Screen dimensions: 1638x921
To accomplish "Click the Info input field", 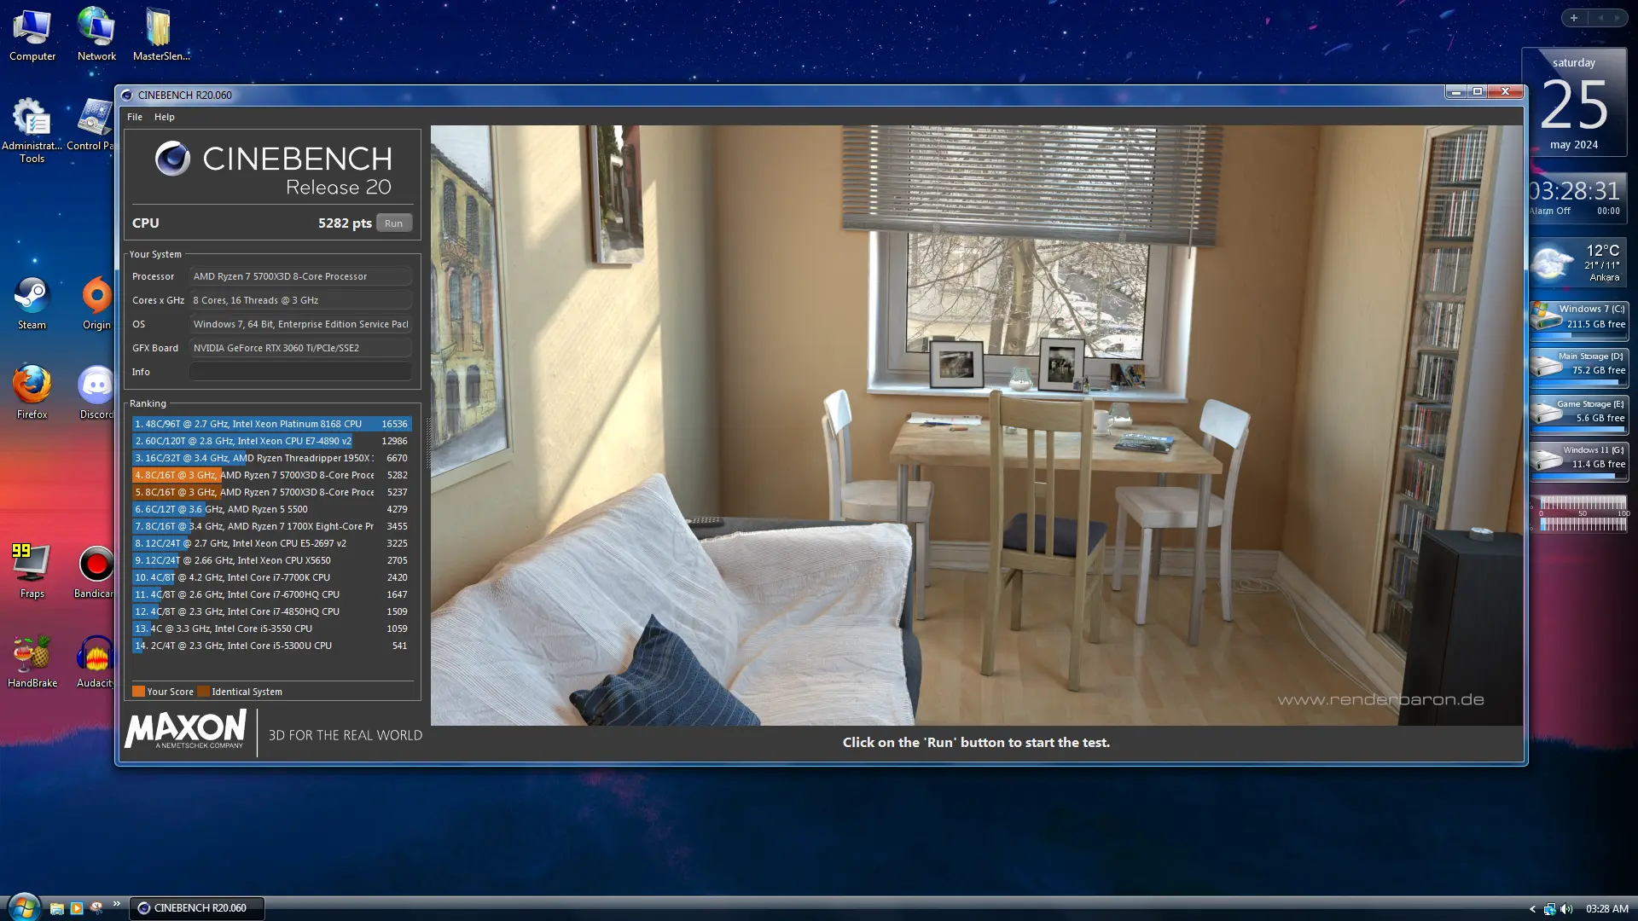I will [300, 372].
